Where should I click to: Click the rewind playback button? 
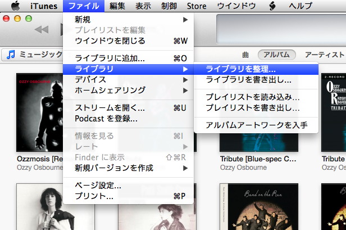pos(42,29)
